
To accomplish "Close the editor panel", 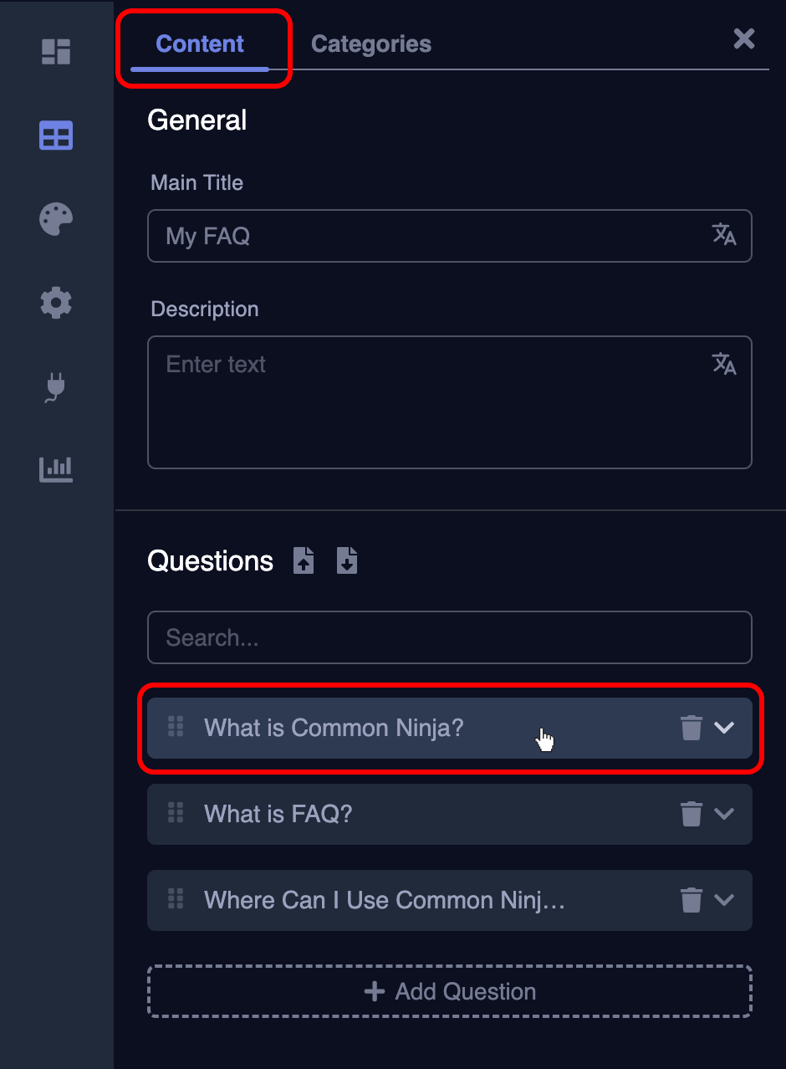I will (743, 38).
